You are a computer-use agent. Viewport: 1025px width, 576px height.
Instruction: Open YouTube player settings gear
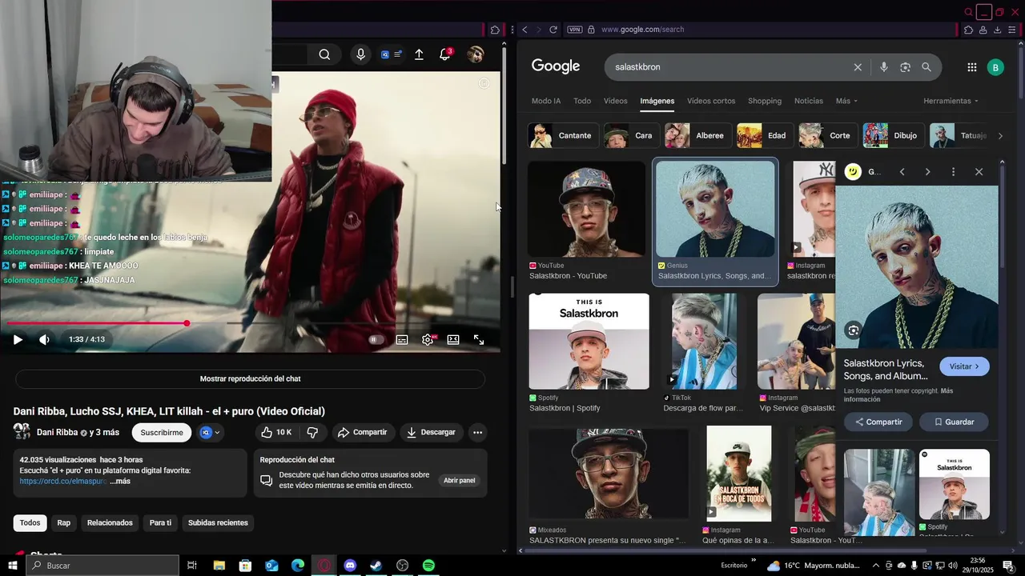point(428,339)
